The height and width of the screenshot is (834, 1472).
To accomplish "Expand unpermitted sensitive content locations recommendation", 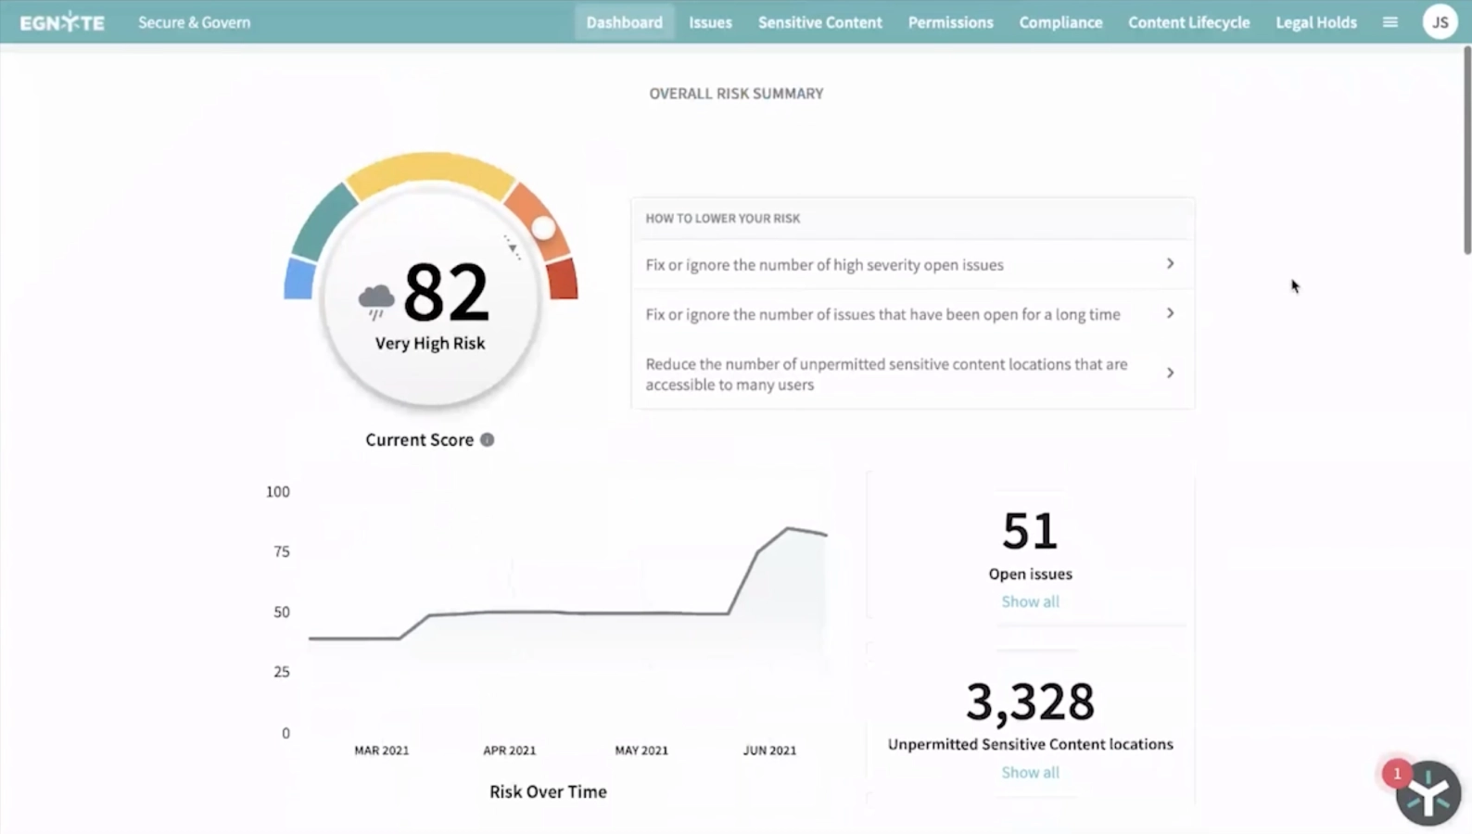I will click(x=1170, y=373).
